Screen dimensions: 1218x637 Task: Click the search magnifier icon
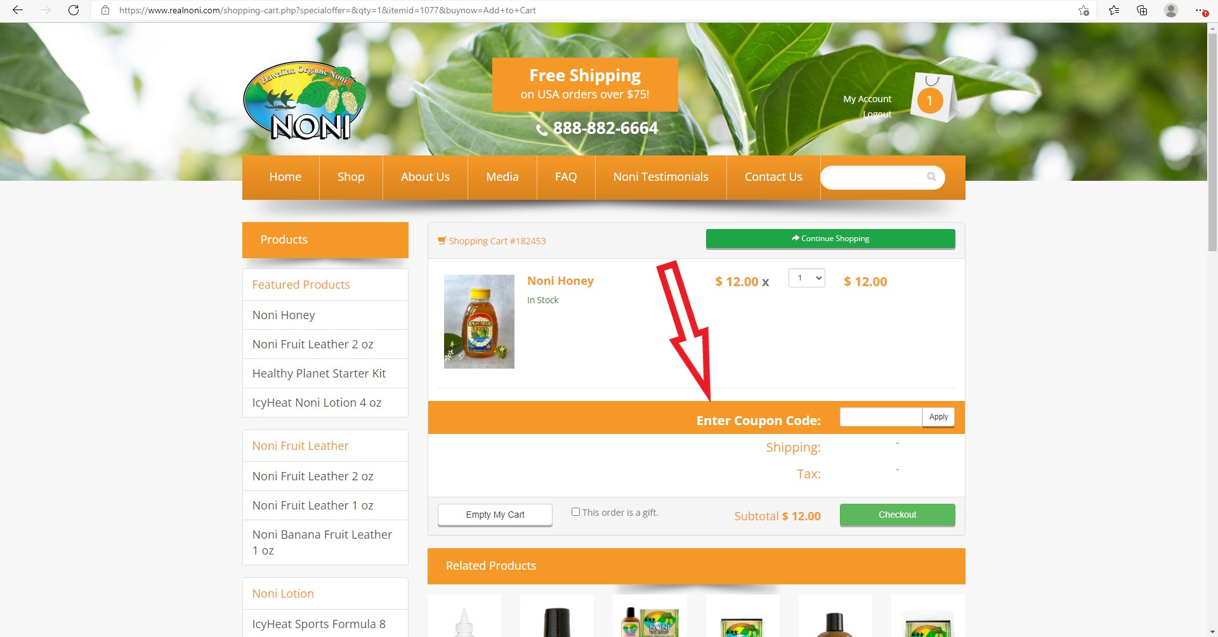coord(931,177)
